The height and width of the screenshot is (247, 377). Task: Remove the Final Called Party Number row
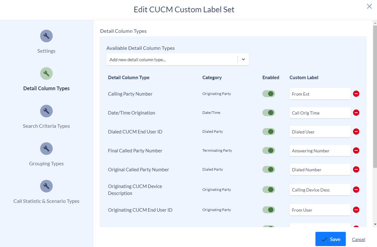tap(356, 151)
